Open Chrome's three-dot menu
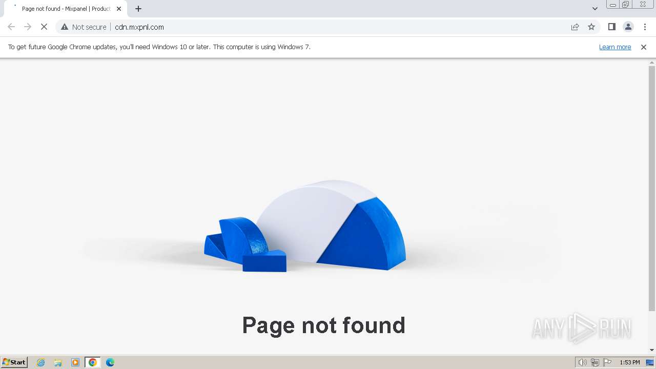 click(x=645, y=27)
